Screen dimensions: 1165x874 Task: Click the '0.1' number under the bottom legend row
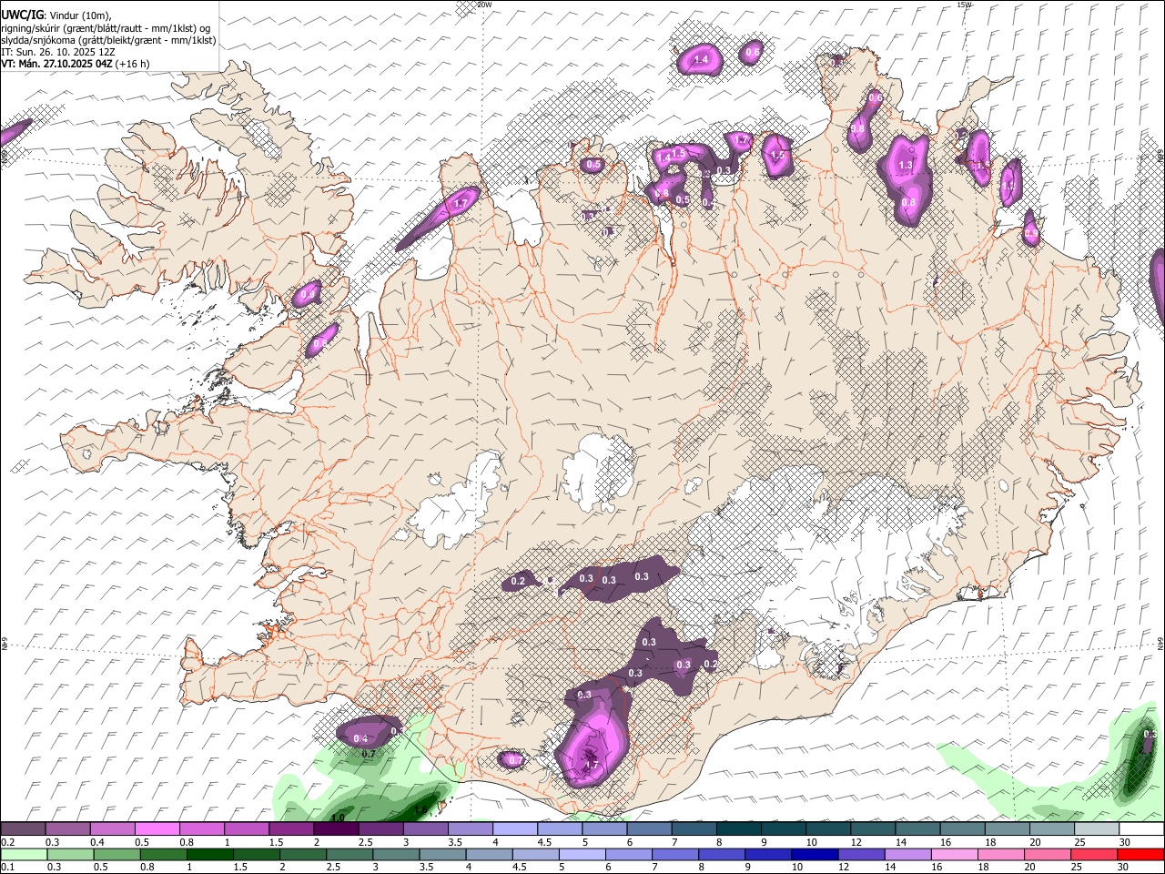tap(7, 867)
